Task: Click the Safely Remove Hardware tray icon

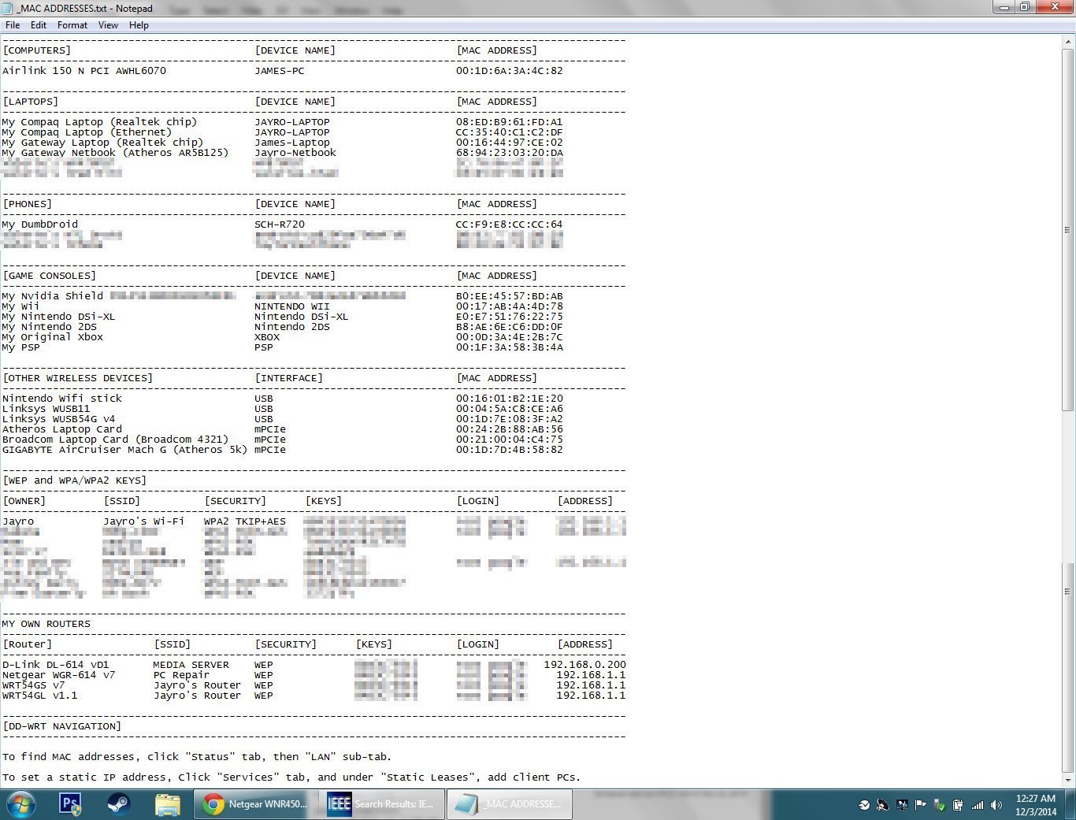Action: click(x=939, y=805)
